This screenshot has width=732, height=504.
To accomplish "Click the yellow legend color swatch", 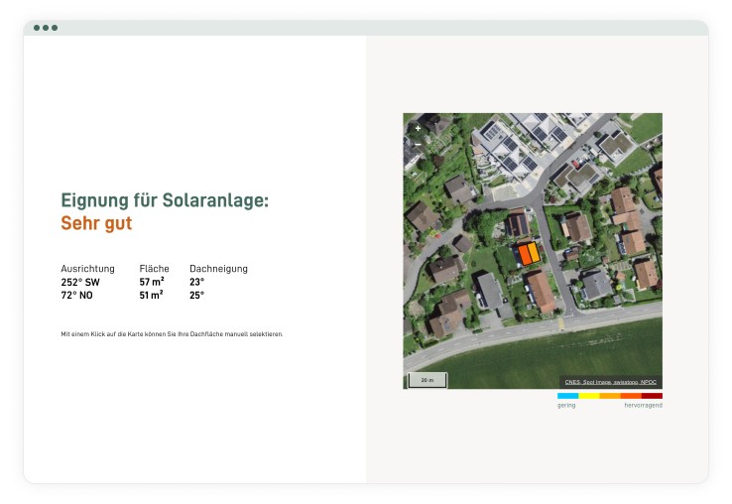I will point(588,396).
